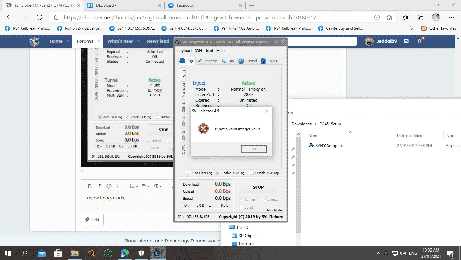Viewport: 461px width, 260px height.
Task: Click the STOP button in SVL Injector
Action: pyautogui.click(x=258, y=187)
